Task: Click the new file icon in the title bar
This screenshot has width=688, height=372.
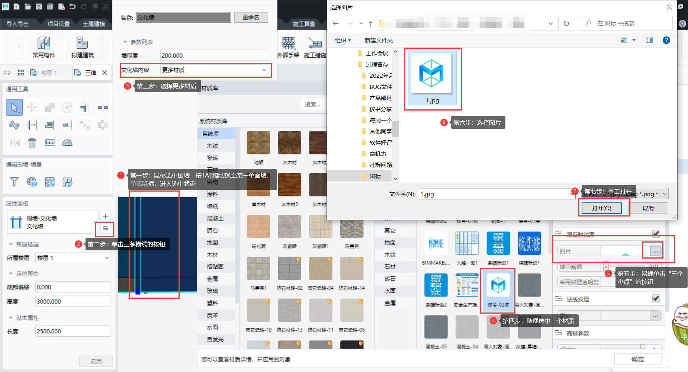Action: tap(17, 6)
